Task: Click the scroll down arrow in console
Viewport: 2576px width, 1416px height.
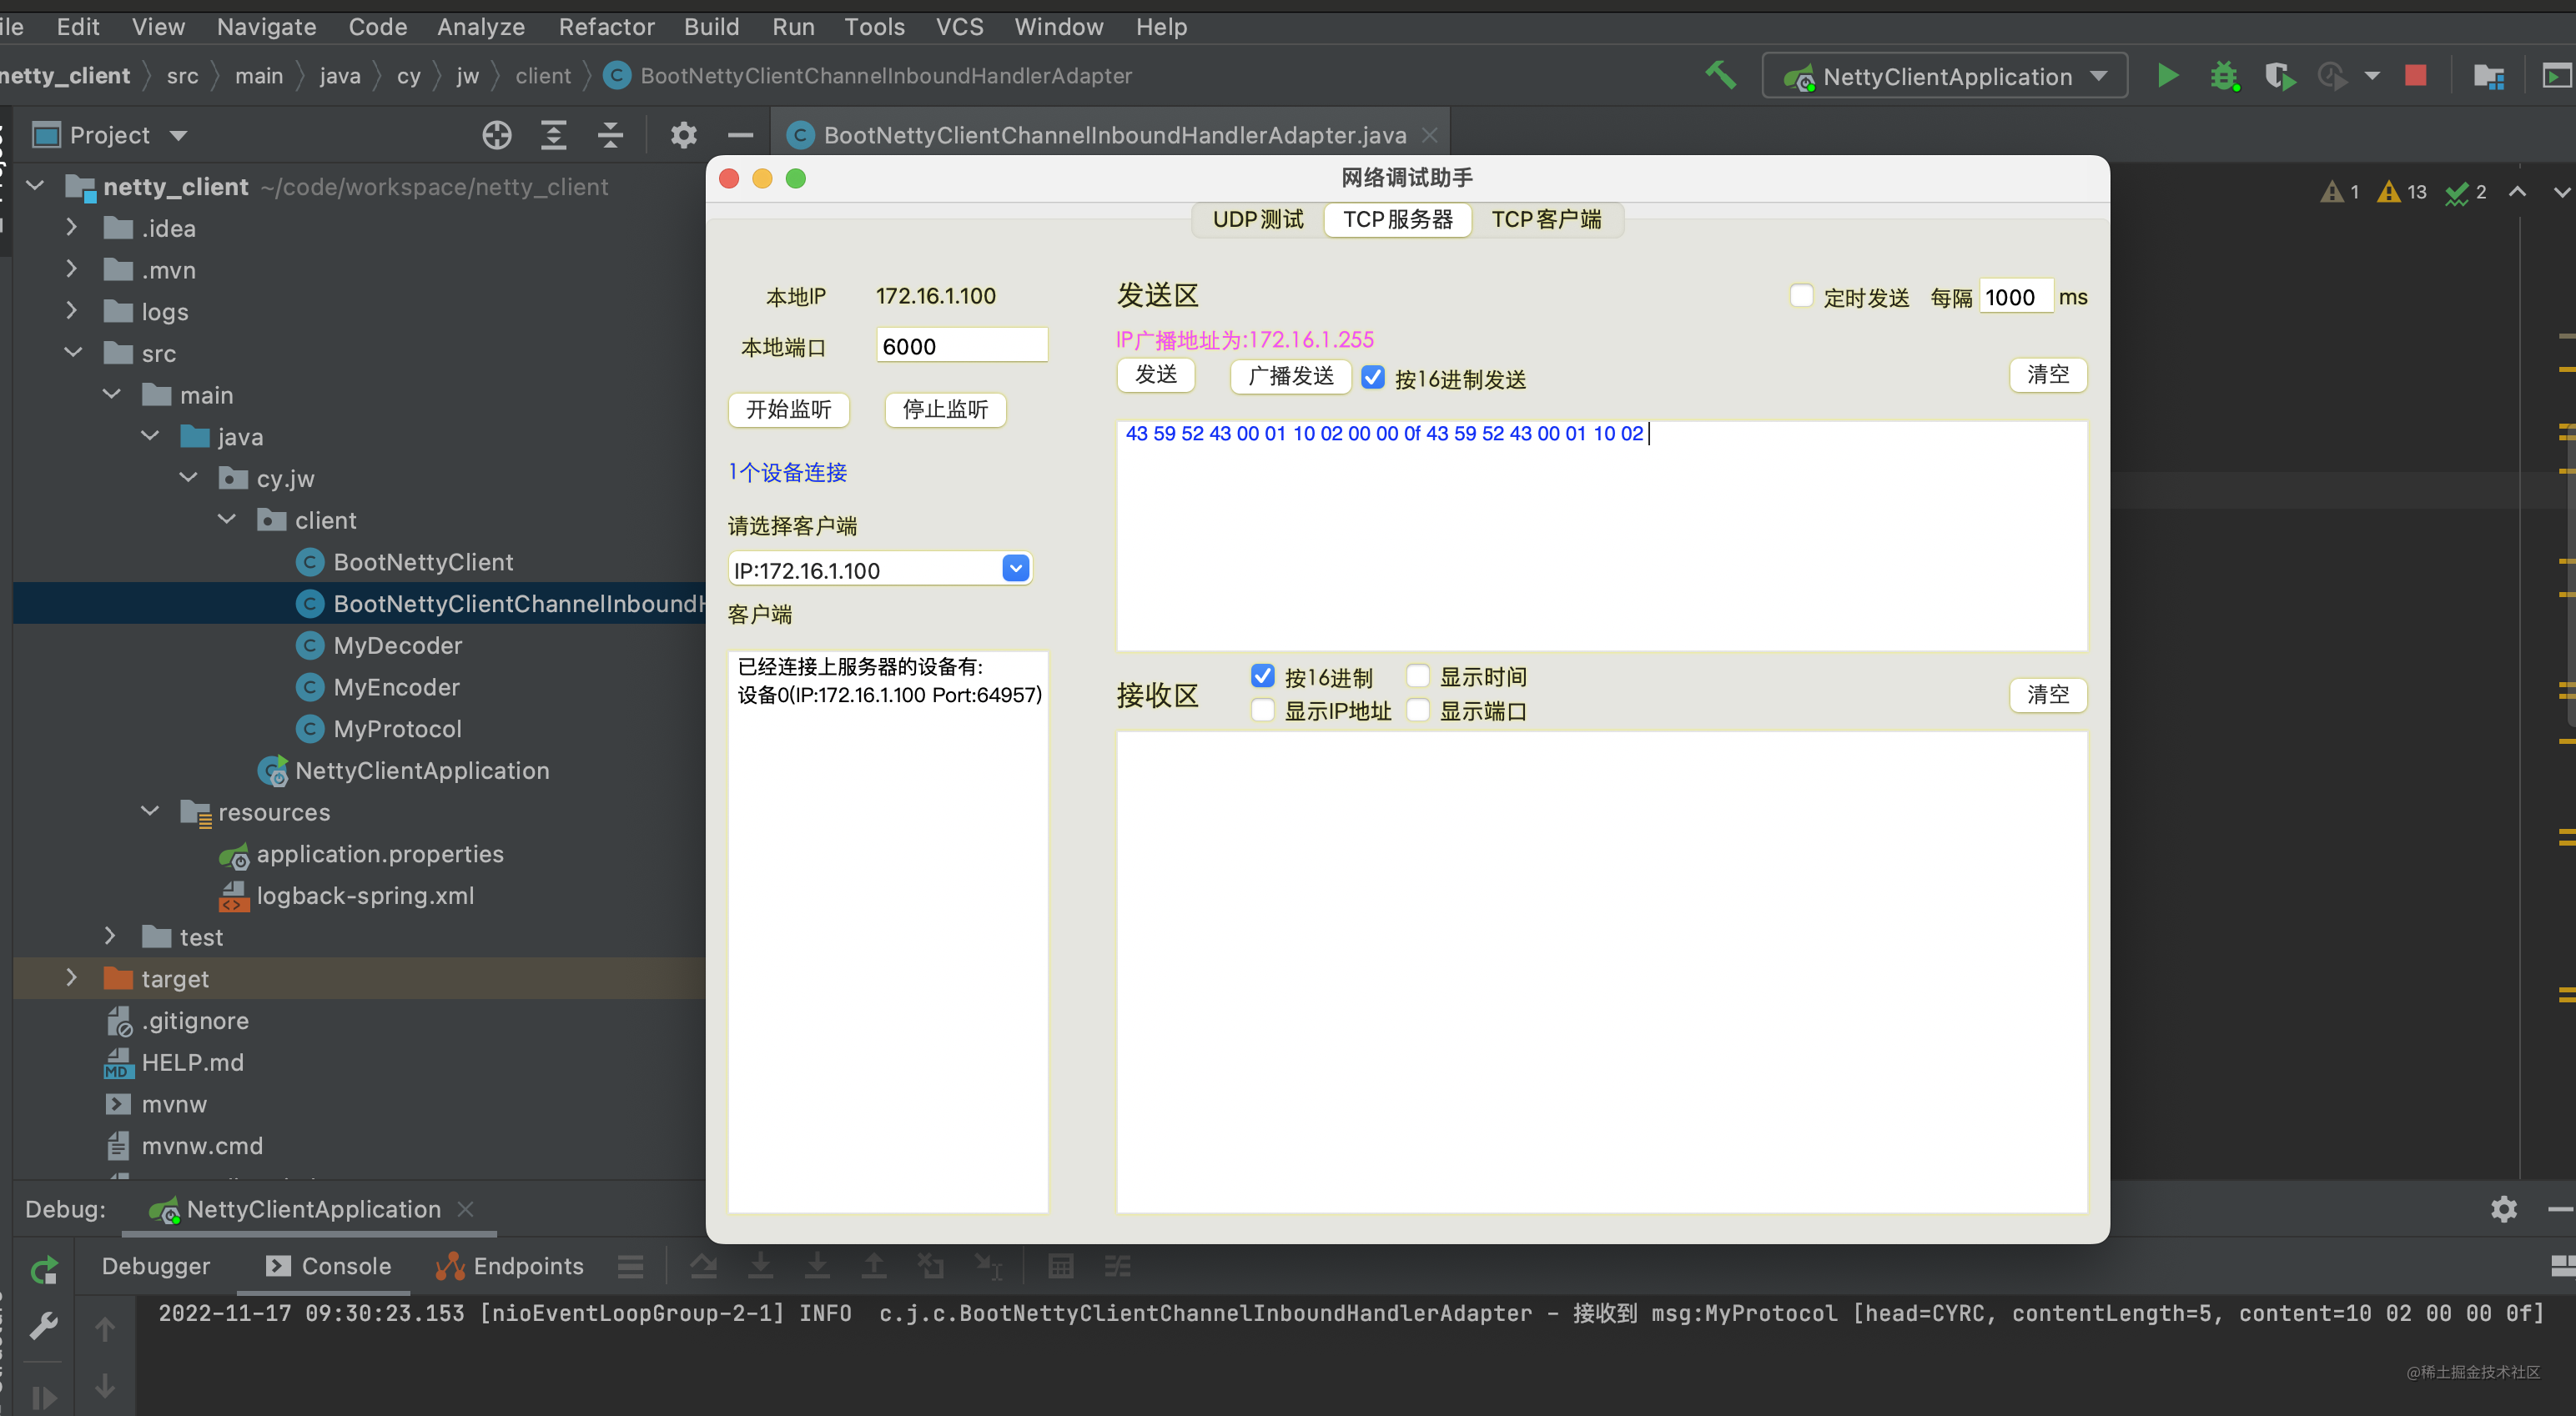Action: (x=105, y=1386)
